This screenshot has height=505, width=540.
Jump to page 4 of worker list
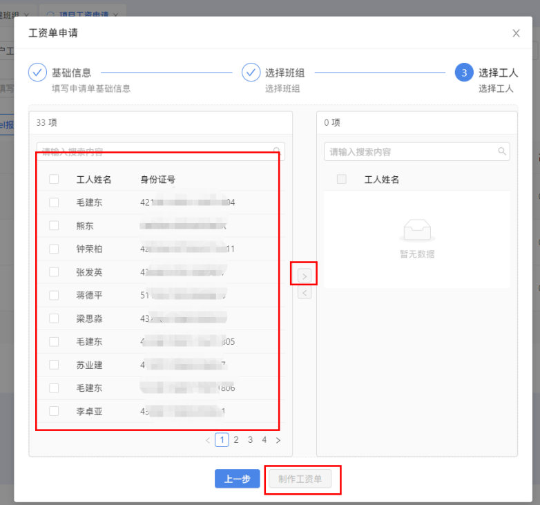pos(264,440)
